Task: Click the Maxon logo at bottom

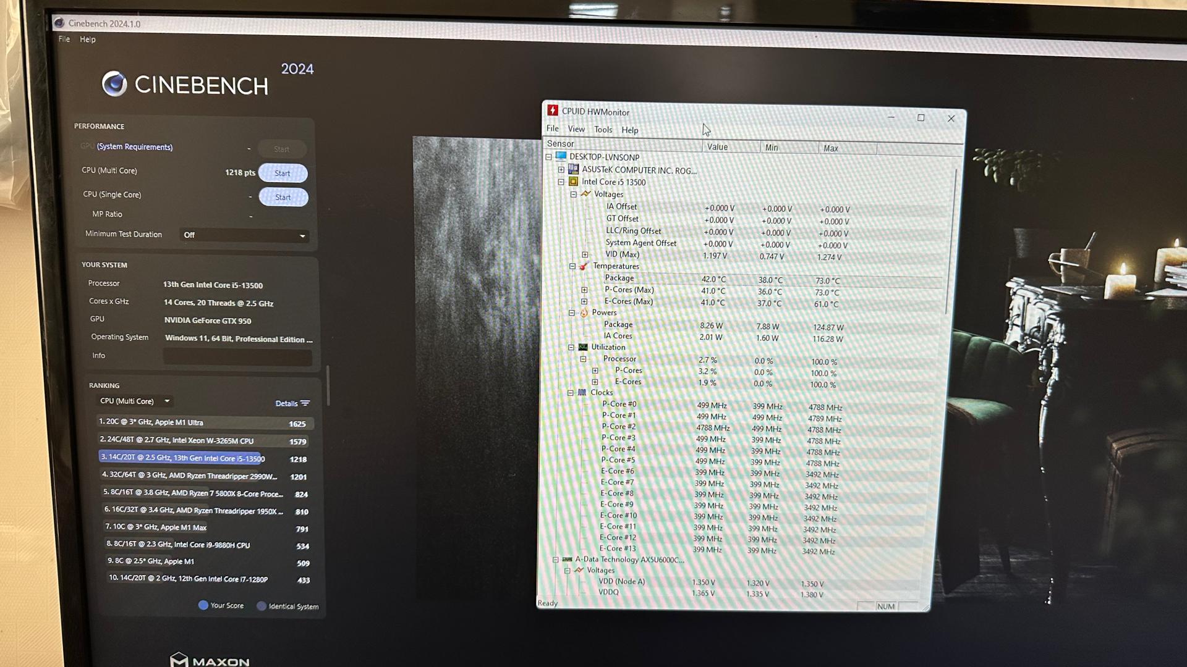Action: (x=210, y=660)
